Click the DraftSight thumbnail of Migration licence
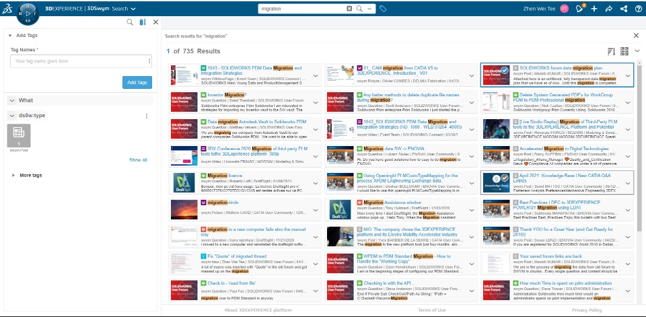646x317 pixels. point(184,182)
